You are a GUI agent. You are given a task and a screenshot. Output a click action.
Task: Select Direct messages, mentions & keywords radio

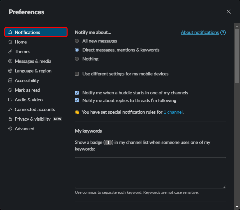(77, 50)
